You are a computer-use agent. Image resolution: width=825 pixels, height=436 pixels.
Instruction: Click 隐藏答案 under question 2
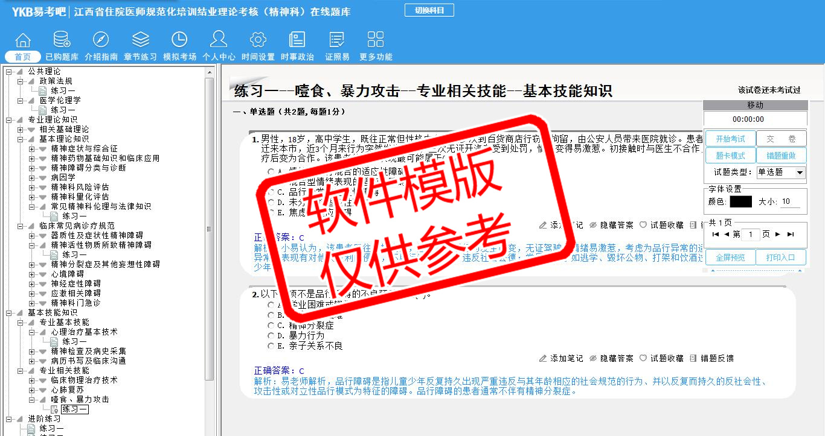click(x=611, y=358)
